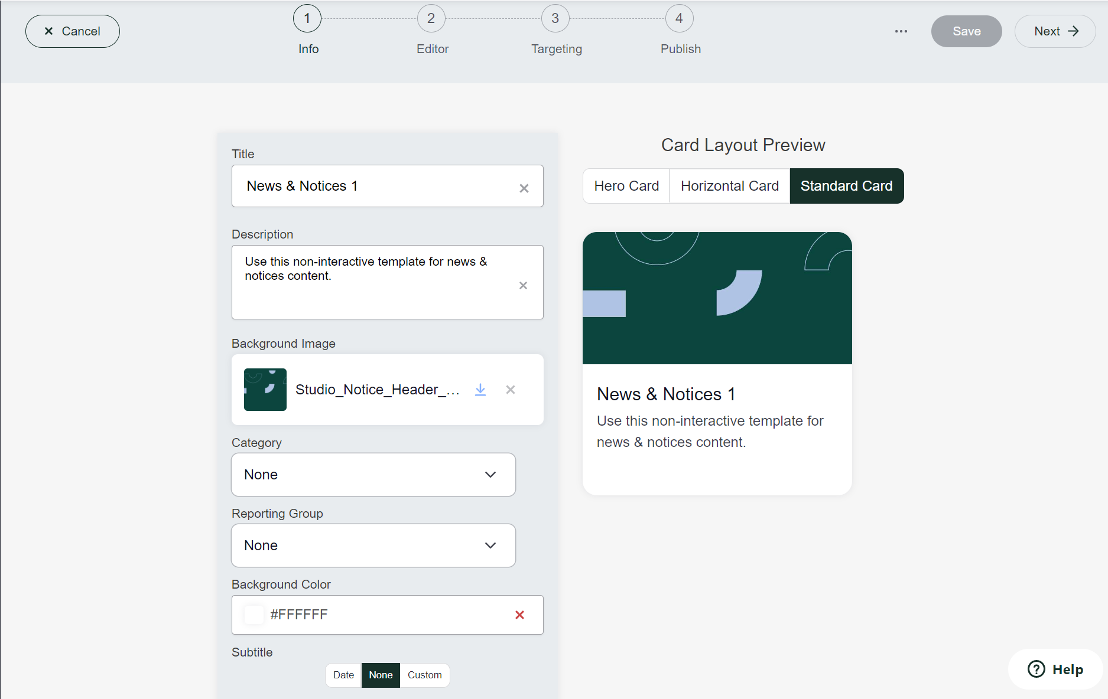Expand the Reporting Group dropdown
The width and height of the screenshot is (1108, 699).
[x=373, y=546]
